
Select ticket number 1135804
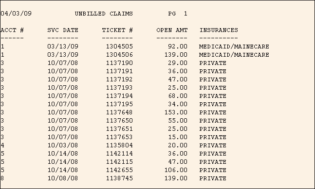[119, 145]
